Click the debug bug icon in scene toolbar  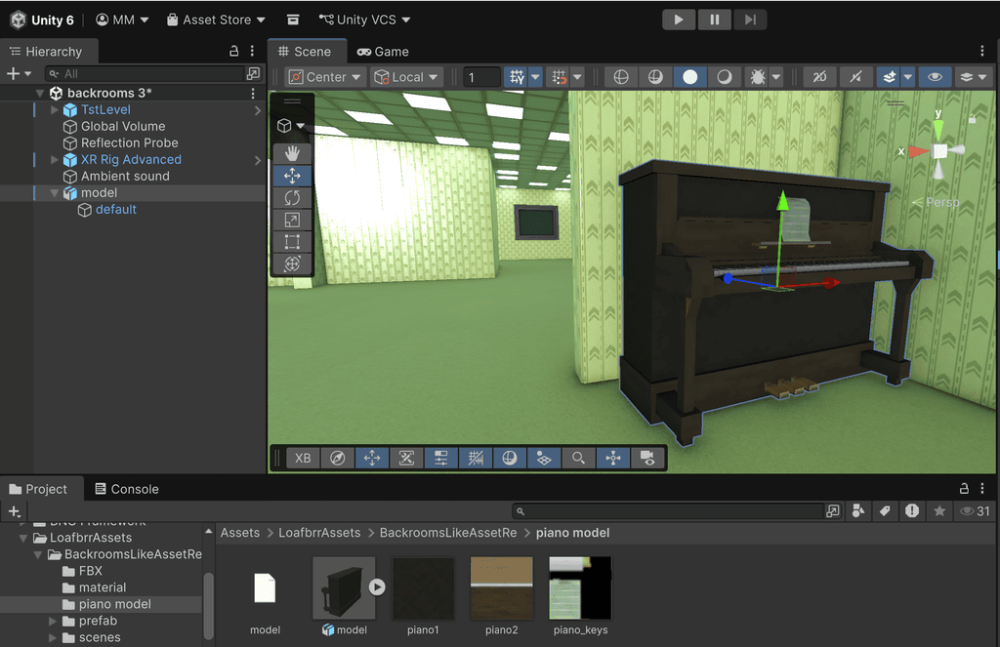(x=758, y=77)
